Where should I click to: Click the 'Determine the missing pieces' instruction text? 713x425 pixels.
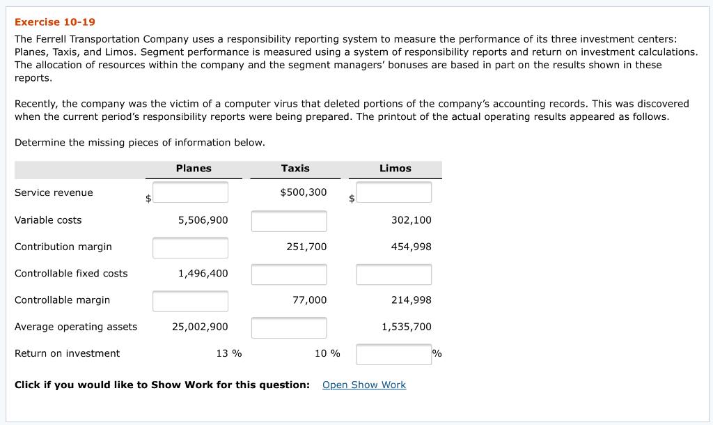tap(139, 143)
